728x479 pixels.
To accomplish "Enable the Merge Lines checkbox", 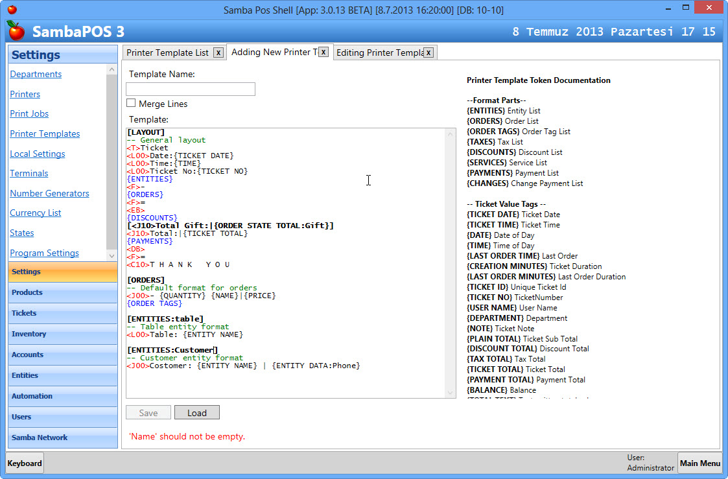I will coord(131,103).
